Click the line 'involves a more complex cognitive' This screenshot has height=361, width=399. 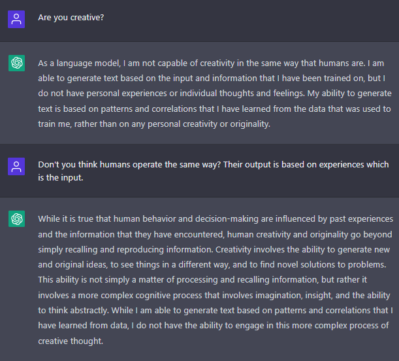point(214,295)
